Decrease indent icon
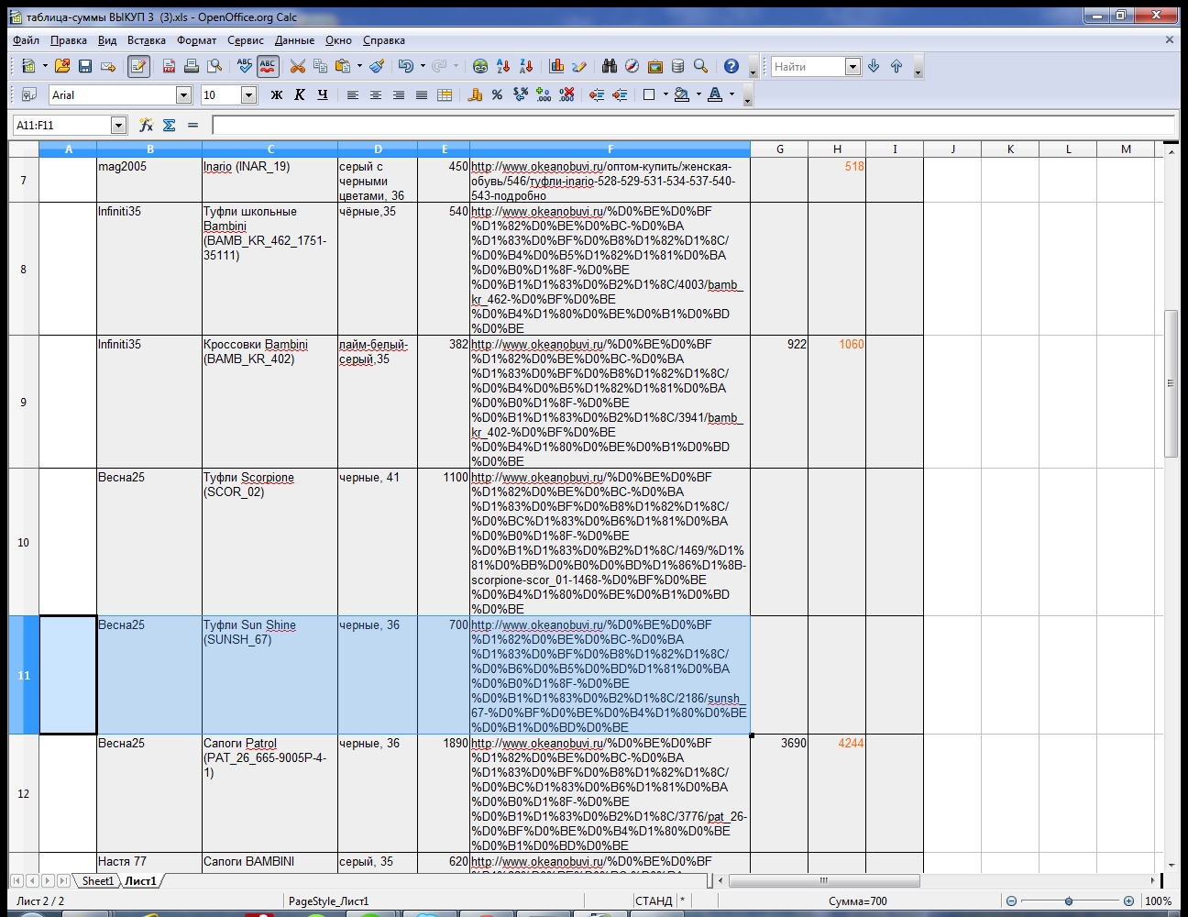 coord(597,94)
